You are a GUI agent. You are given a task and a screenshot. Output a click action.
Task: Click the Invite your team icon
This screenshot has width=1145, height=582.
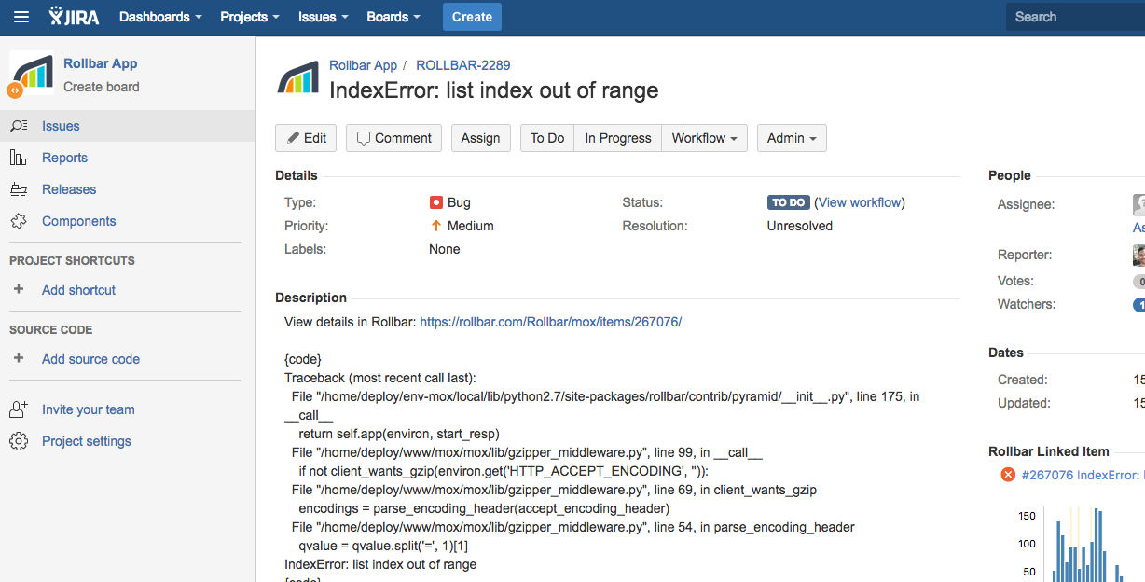[19, 409]
